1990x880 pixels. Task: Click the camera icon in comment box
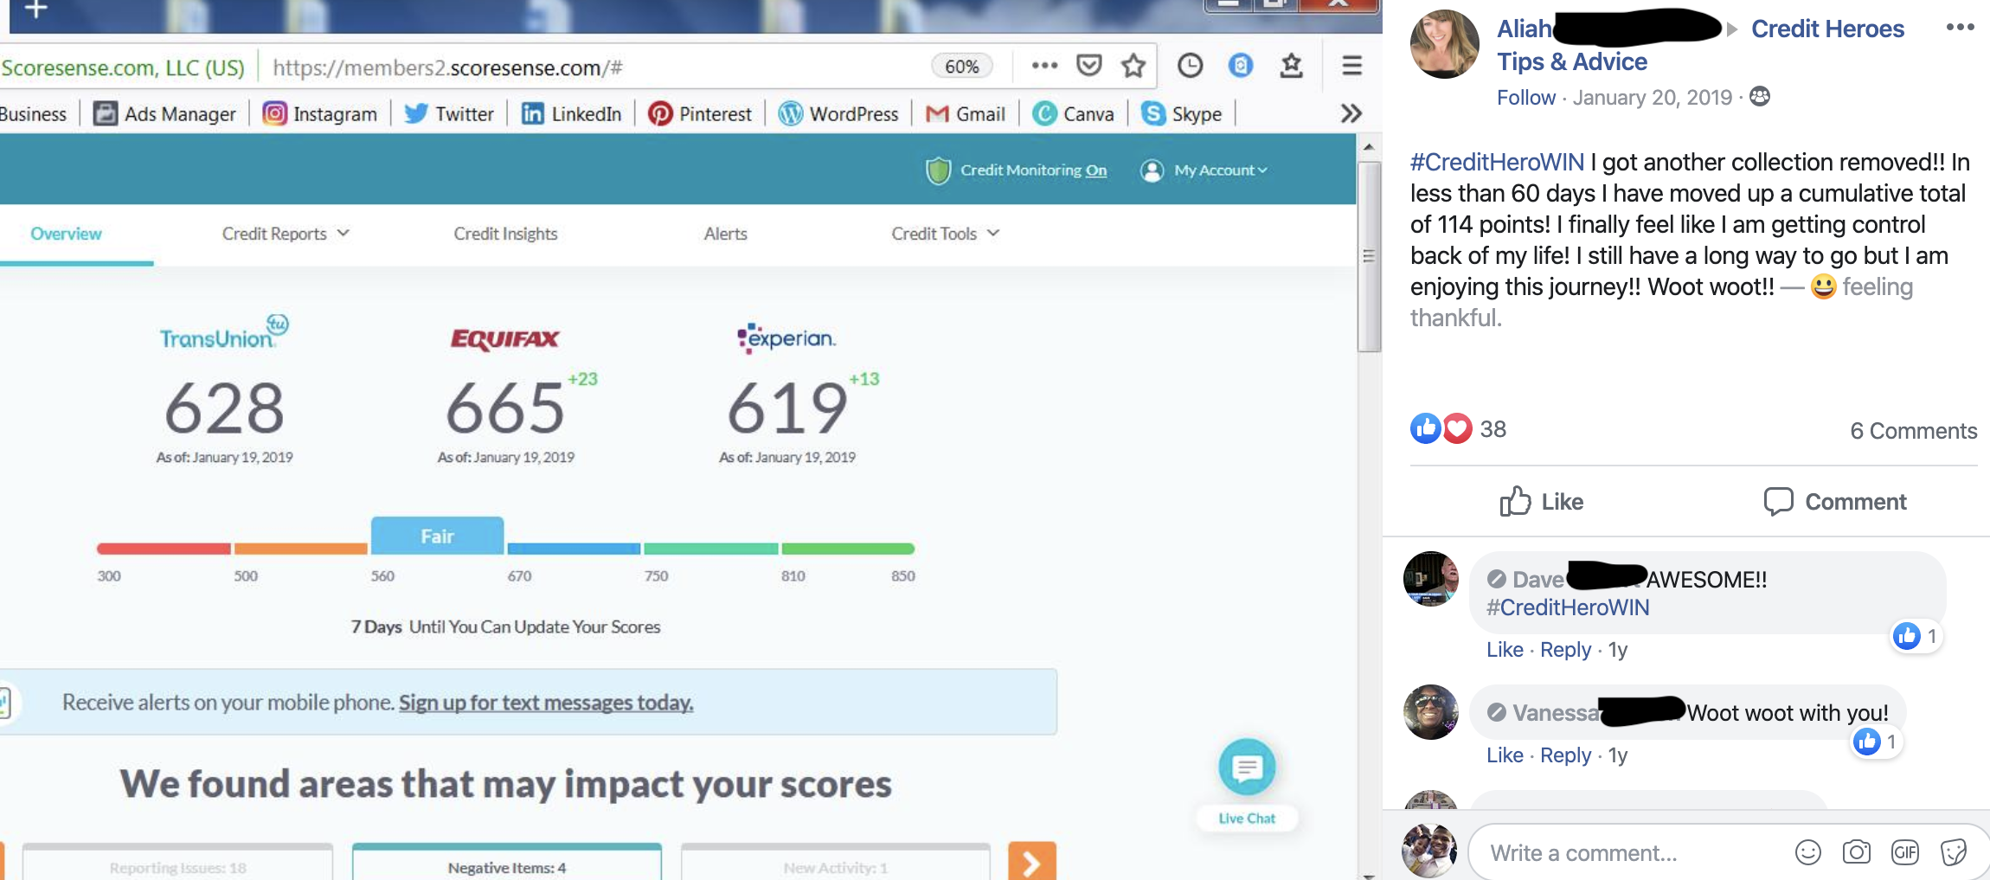coord(1856,852)
